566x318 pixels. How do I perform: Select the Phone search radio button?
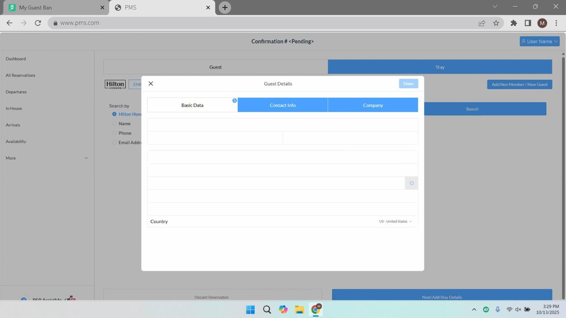tap(114, 133)
